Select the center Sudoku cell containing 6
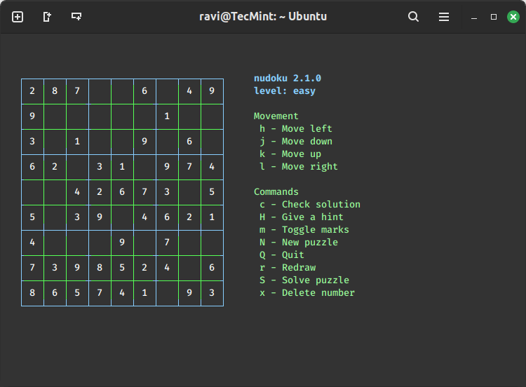 [122, 192]
